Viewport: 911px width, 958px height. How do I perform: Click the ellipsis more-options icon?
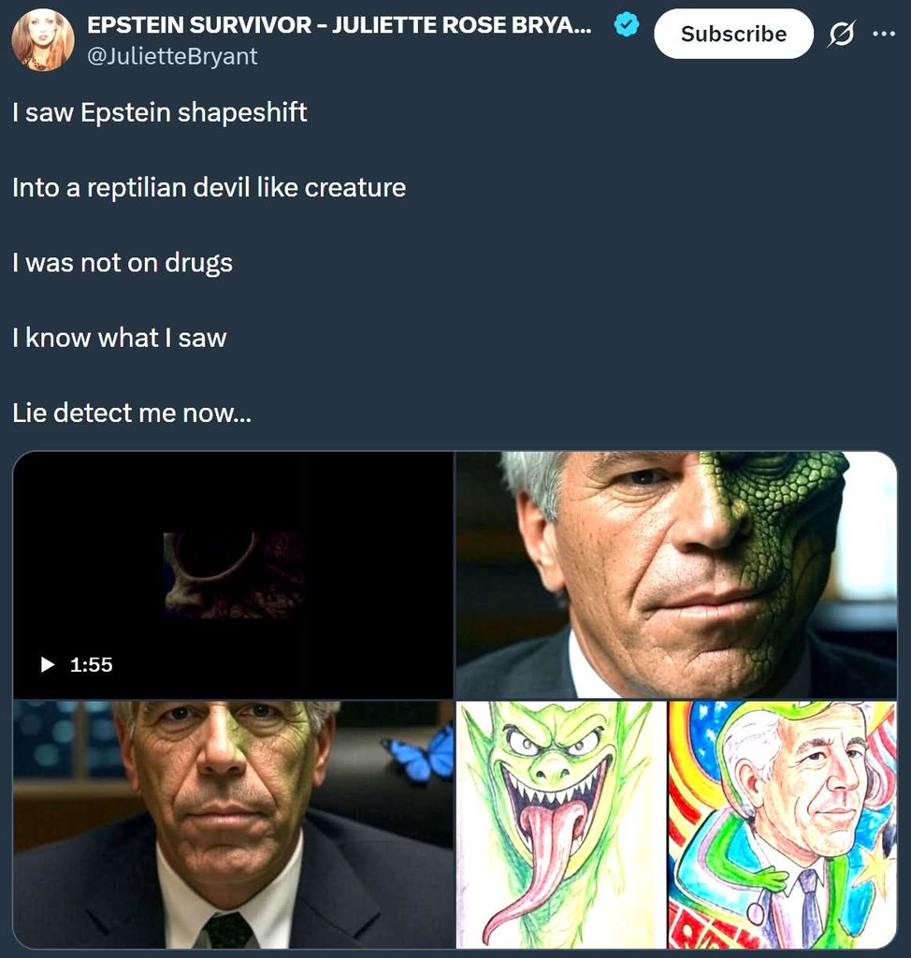pos(885,34)
